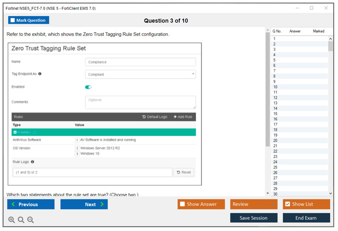Click the green arrow on Previous button
338x231 pixels.
pos(13,204)
